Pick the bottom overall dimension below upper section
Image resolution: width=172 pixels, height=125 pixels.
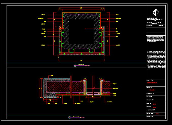coord(81,60)
